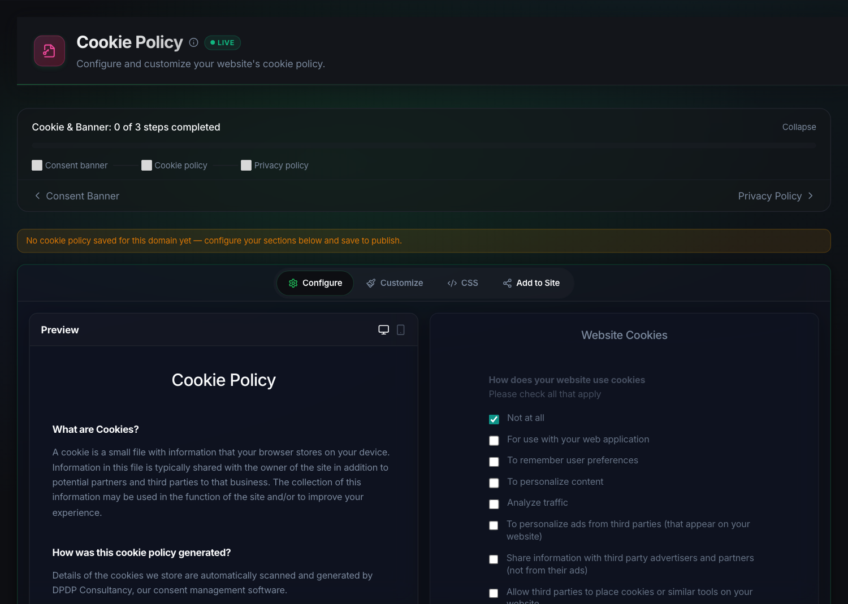Switch preview to desktop view

[384, 330]
